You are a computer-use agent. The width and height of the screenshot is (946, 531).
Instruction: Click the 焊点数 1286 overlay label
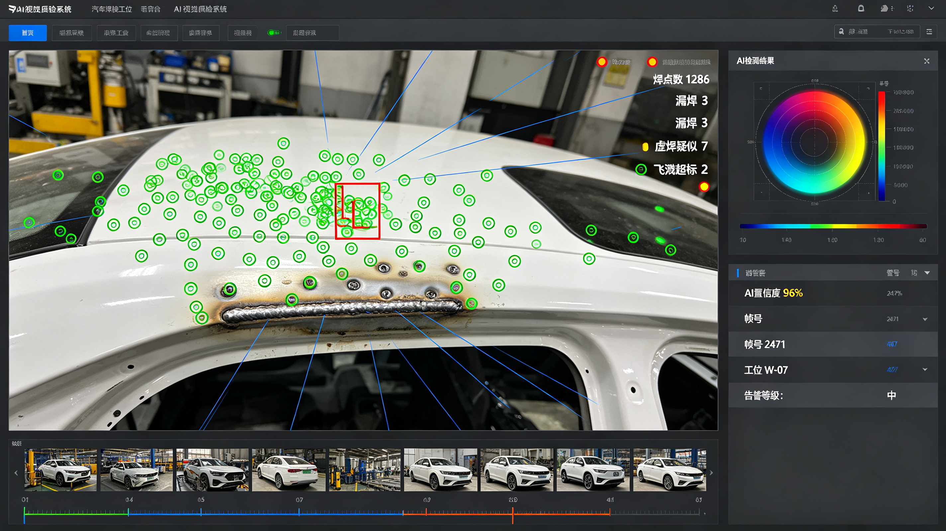coord(681,79)
